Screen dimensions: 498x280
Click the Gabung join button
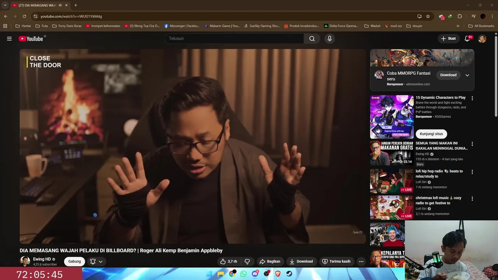point(74,261)
